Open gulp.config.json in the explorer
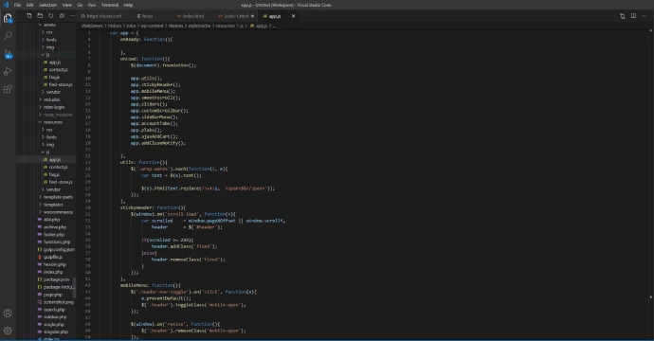This screenshot has width=654, height=341. (x=59, y=250)
